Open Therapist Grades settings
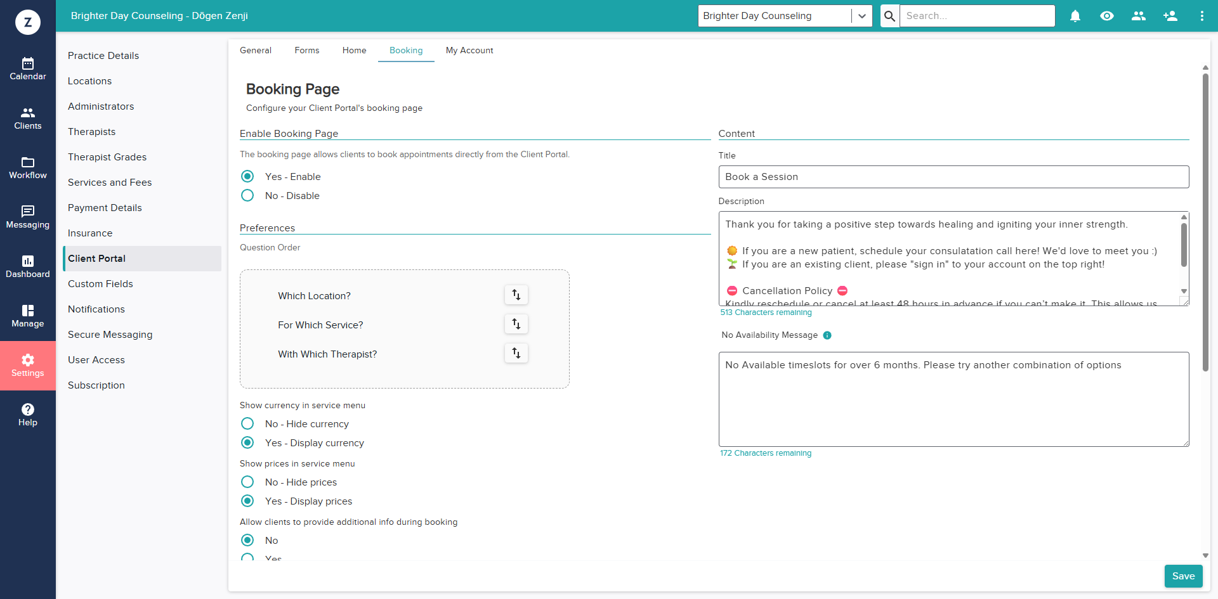1218x599 pixels. tap(142, 157)
